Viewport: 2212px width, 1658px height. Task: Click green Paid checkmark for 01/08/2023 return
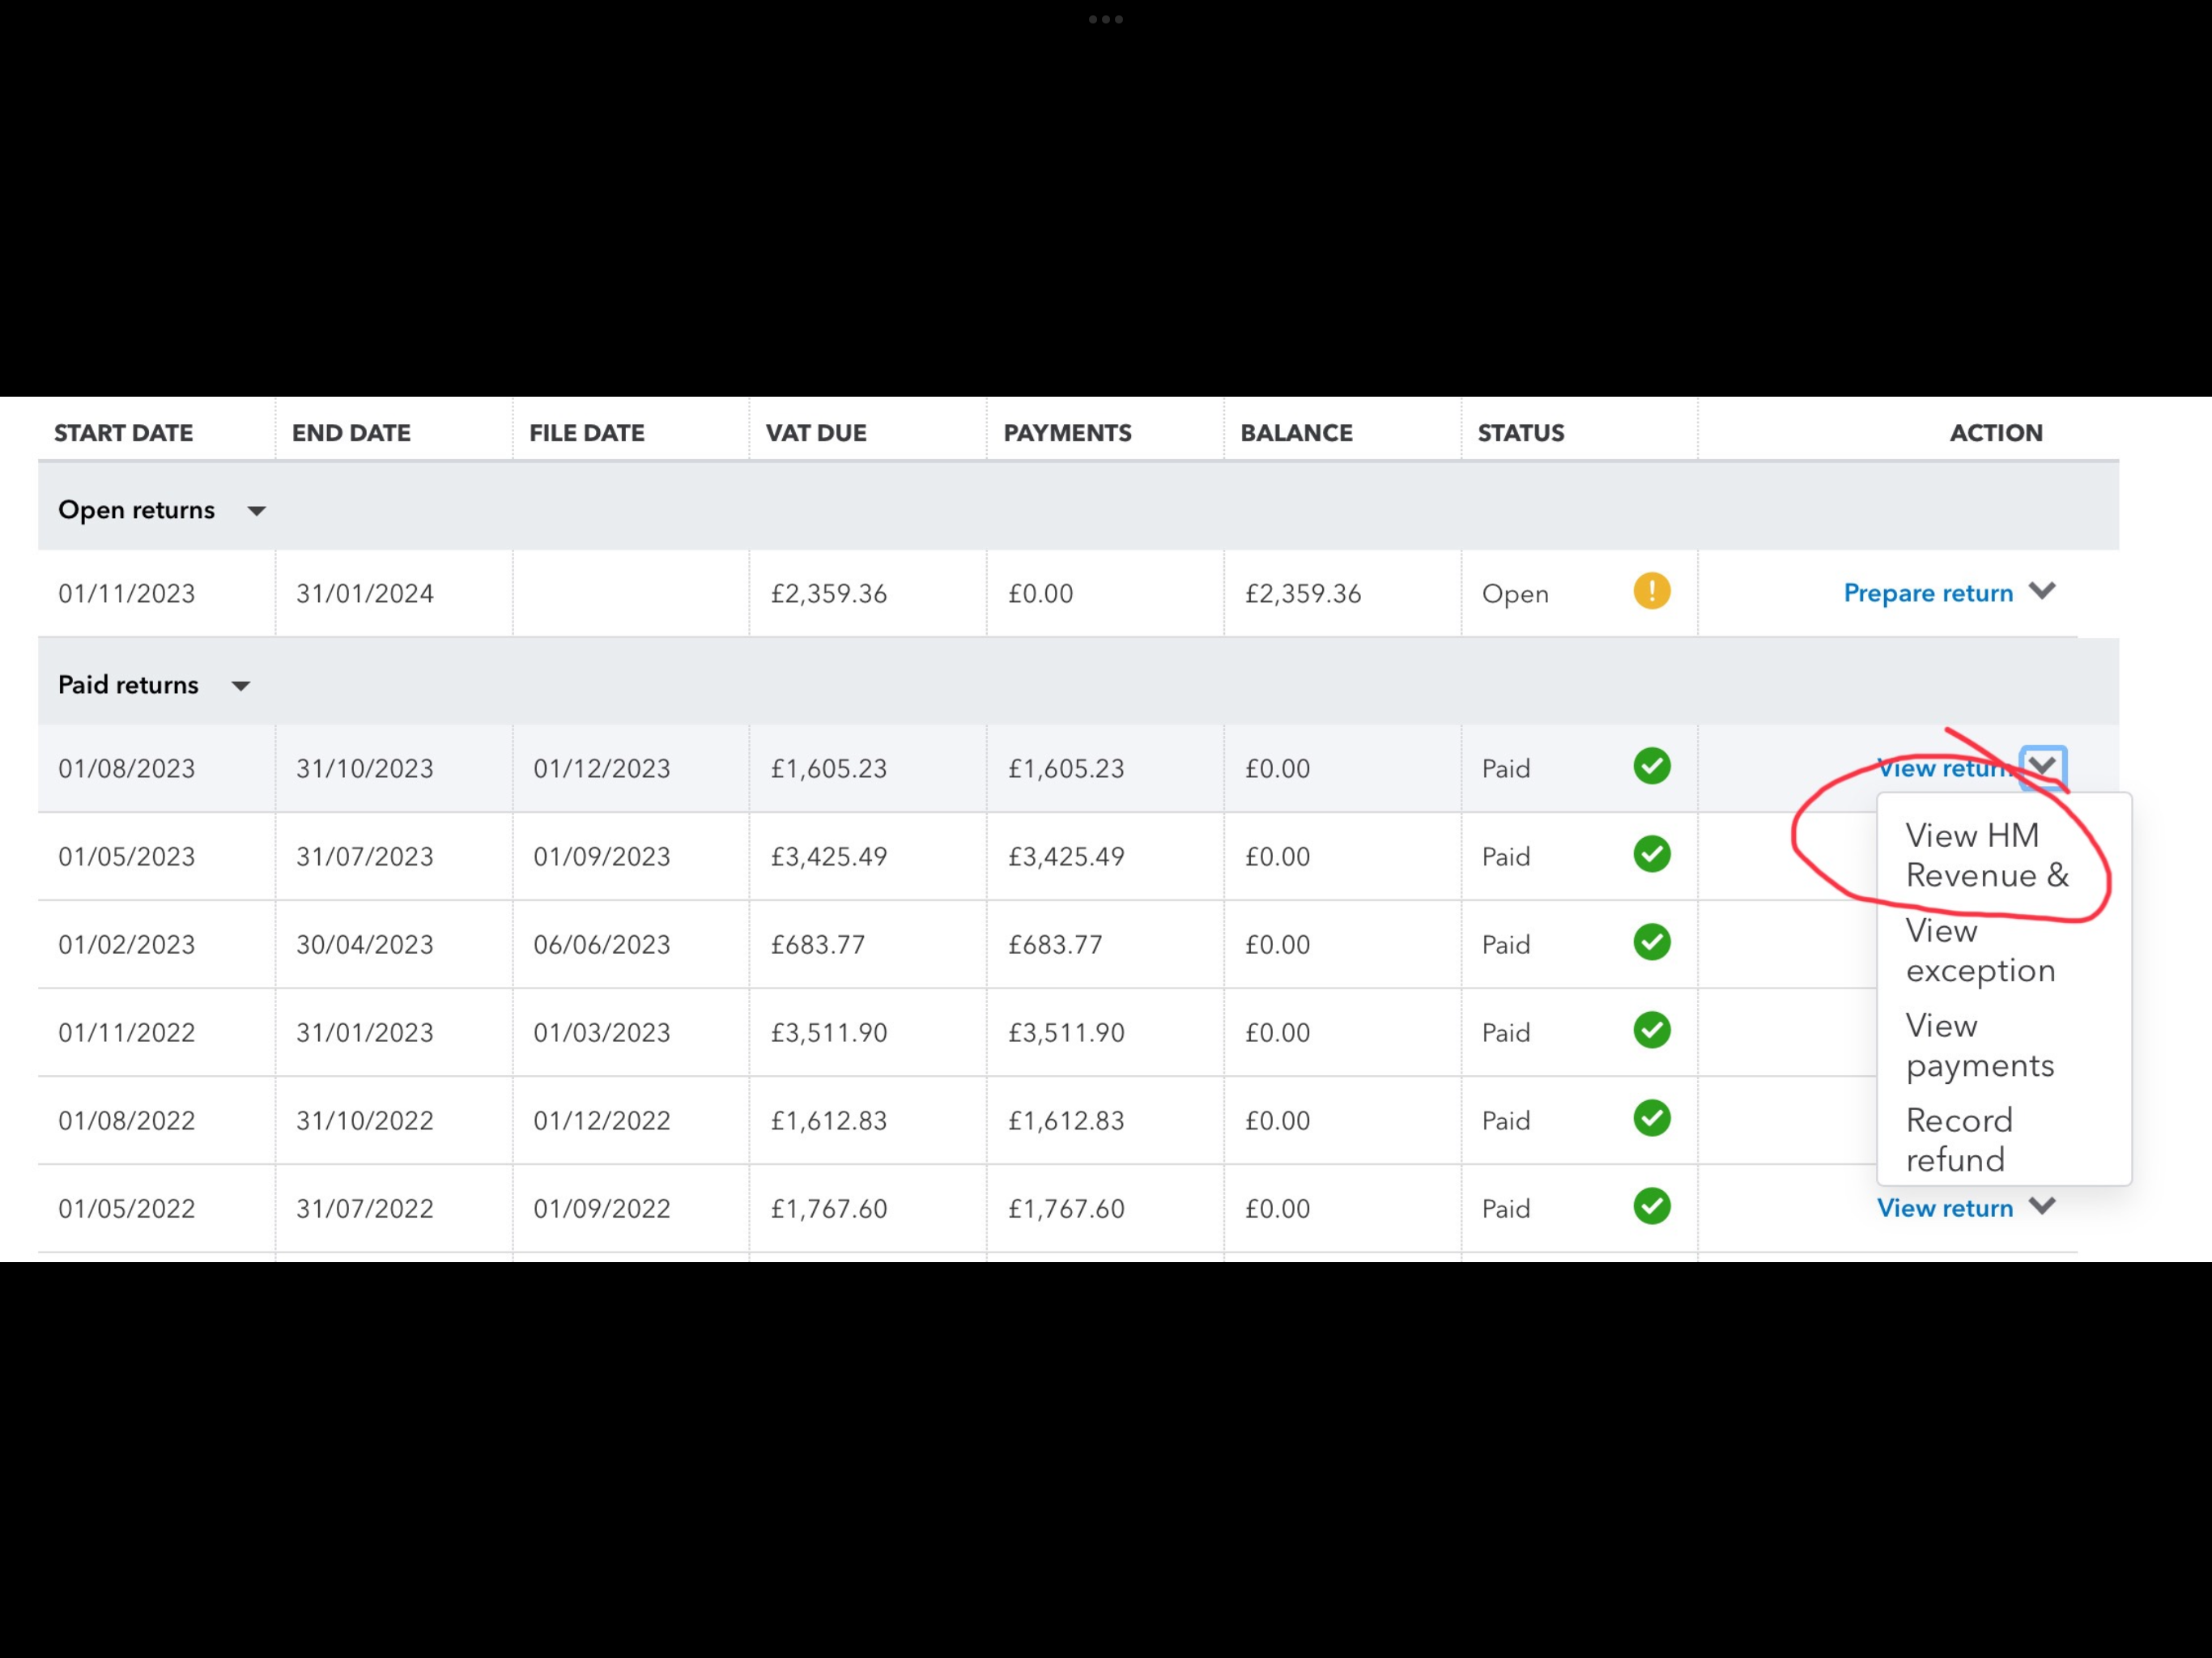[1651, 766]
